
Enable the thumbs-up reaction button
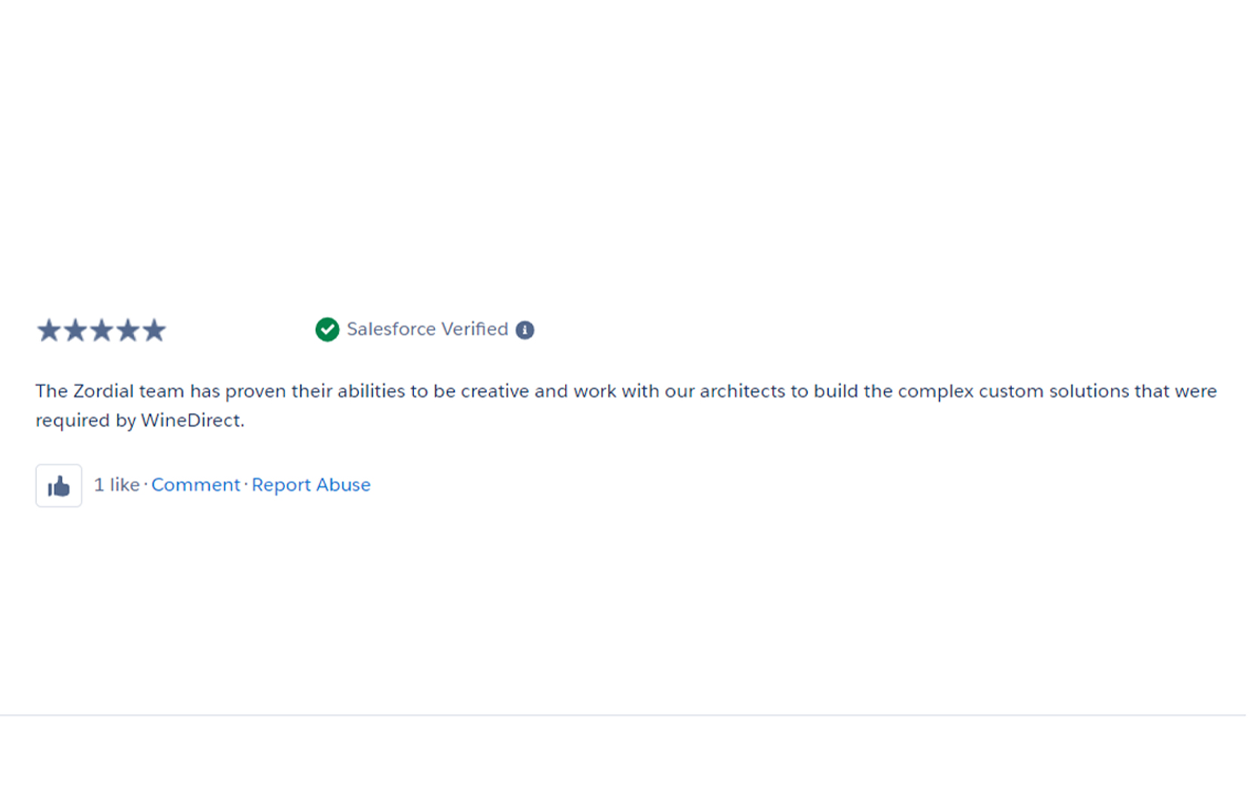58,485
